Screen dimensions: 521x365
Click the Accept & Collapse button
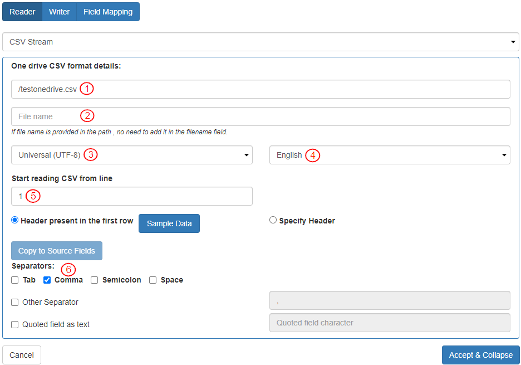pos(480,355)
